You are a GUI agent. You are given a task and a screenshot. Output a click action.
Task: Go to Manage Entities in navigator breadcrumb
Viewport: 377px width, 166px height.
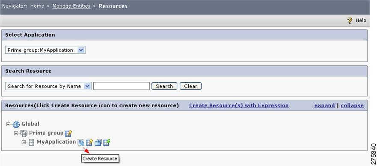[x=71, y=6]
